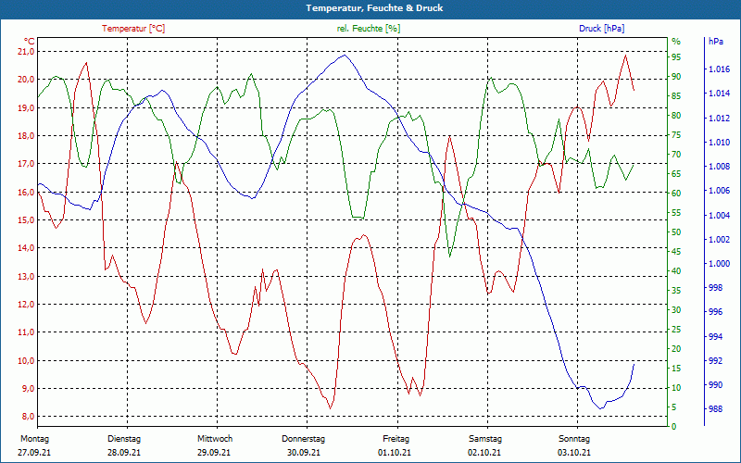The height and width of the screenshot is (463, 741).
Task: Click the '1.016' pressure axis value
Action: click(719, 69)
